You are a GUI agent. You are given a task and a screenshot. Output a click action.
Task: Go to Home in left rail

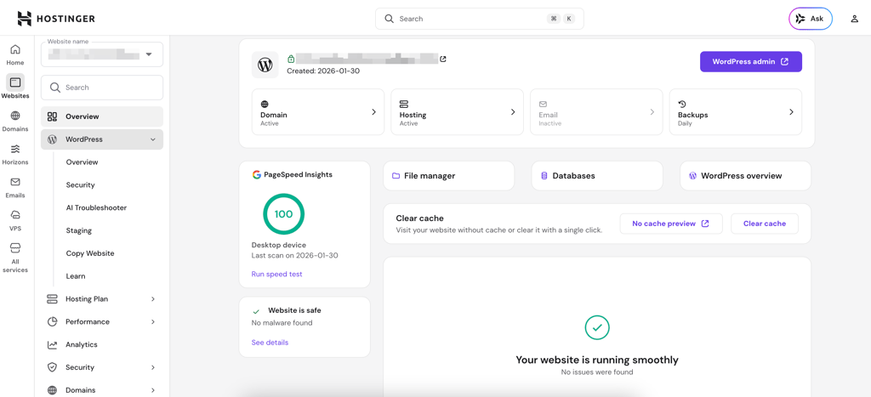click(15, 54)
